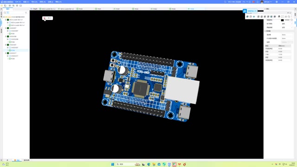The image size is (297, 167).
Task: Click the last icon in the floating 3D view toolbar
Action: tap(289, 17)
